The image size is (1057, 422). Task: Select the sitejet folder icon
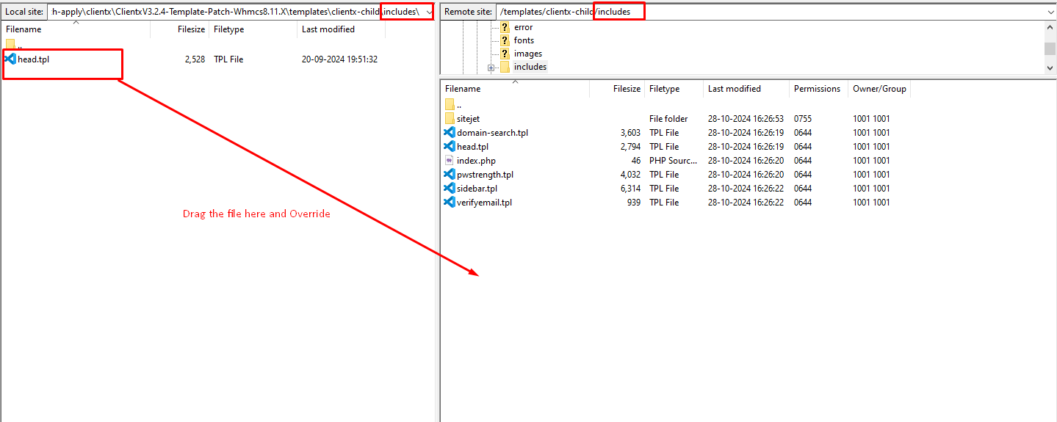pyautogui.click(x=450, y=119)
